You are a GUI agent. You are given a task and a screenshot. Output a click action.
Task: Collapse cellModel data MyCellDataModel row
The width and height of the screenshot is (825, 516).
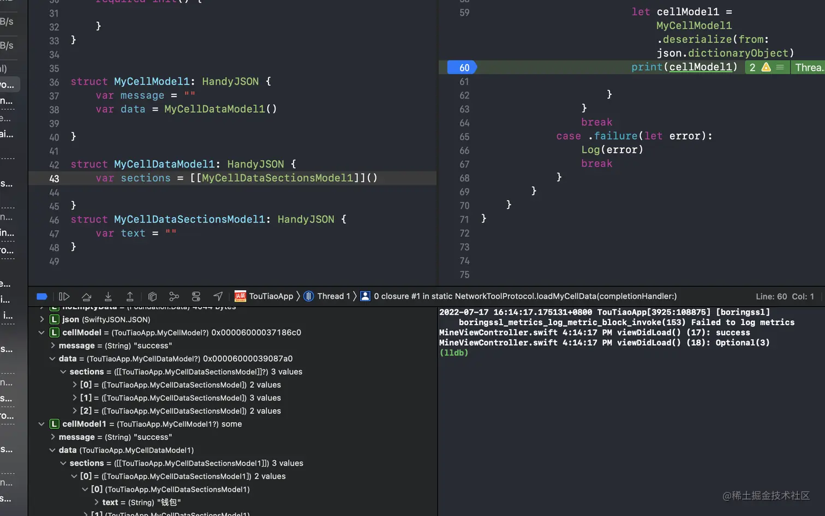click(52, 358)
